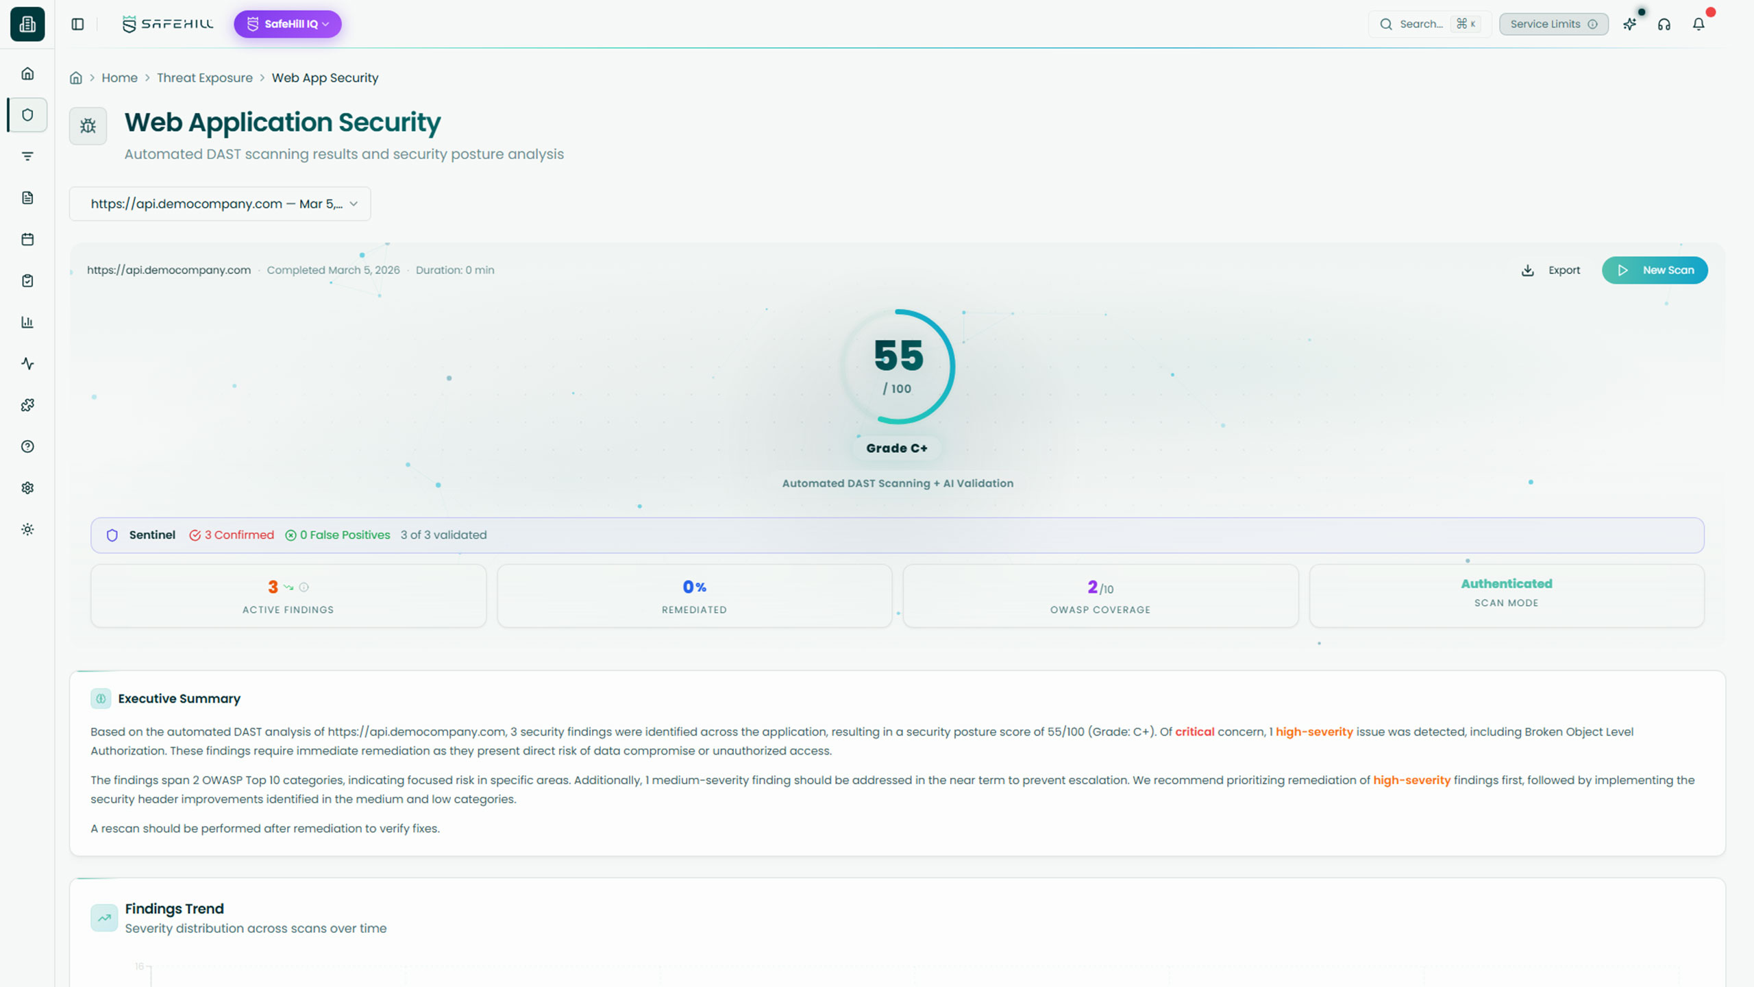Image resolution: width=1754 pixels, height=987 pixels.
Task: Toggle light/dark theme sun icon
Action: pos(27,529)
